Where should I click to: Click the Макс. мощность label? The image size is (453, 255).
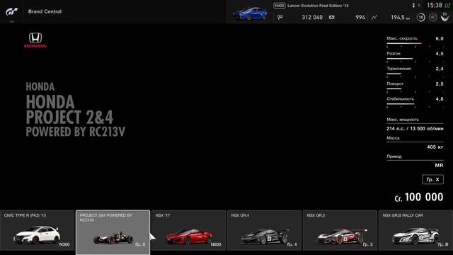coord(403,120)
